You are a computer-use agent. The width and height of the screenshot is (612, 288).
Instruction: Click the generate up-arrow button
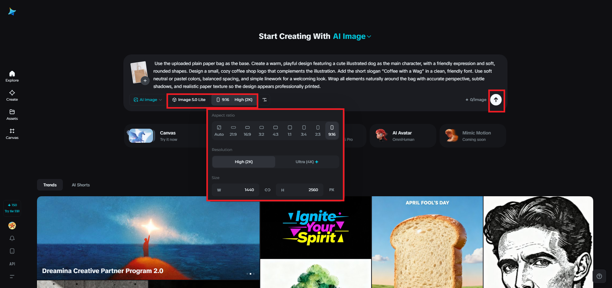coord(496,100)
